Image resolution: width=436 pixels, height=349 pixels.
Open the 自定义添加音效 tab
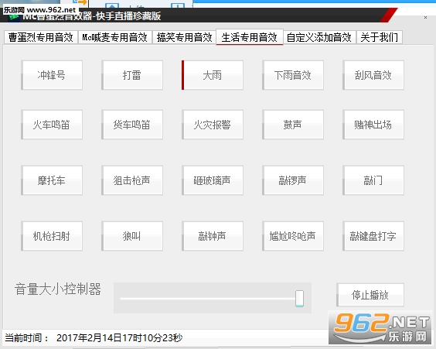point(319,37)
